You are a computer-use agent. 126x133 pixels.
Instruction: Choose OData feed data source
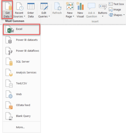[21, 105]
